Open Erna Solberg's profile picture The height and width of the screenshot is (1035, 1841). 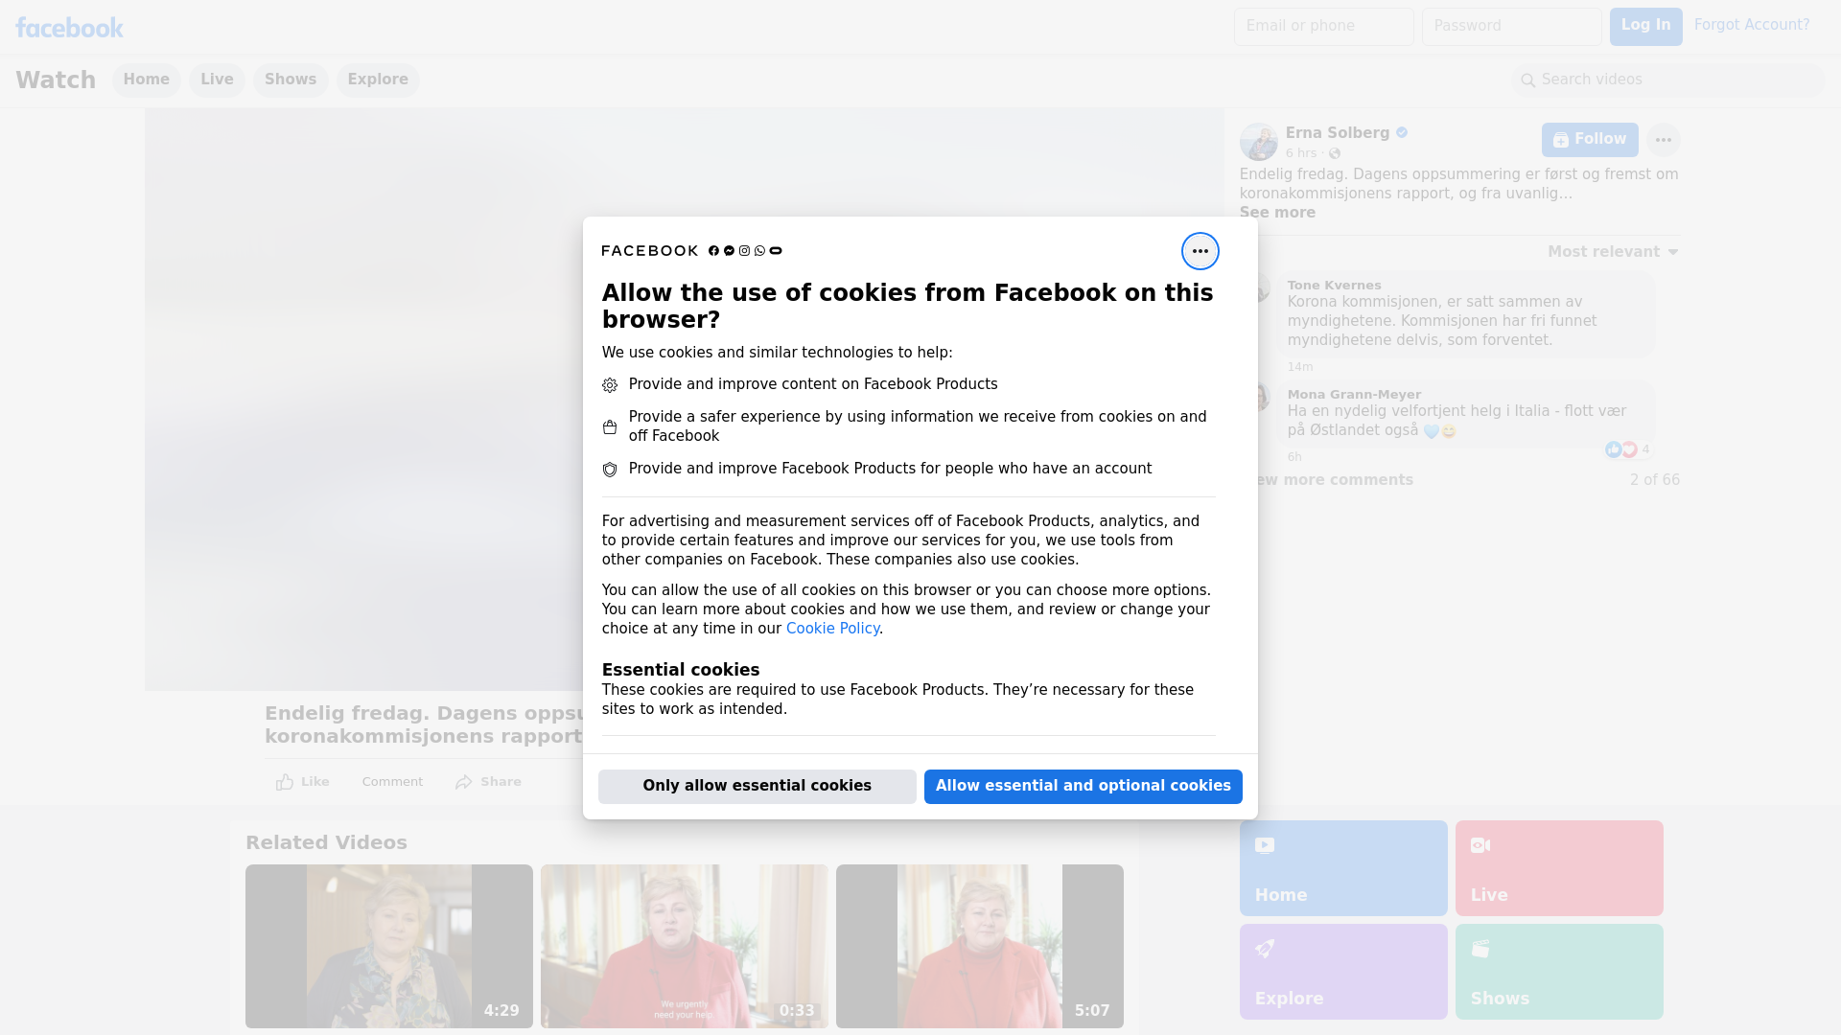pos(1258,142)
